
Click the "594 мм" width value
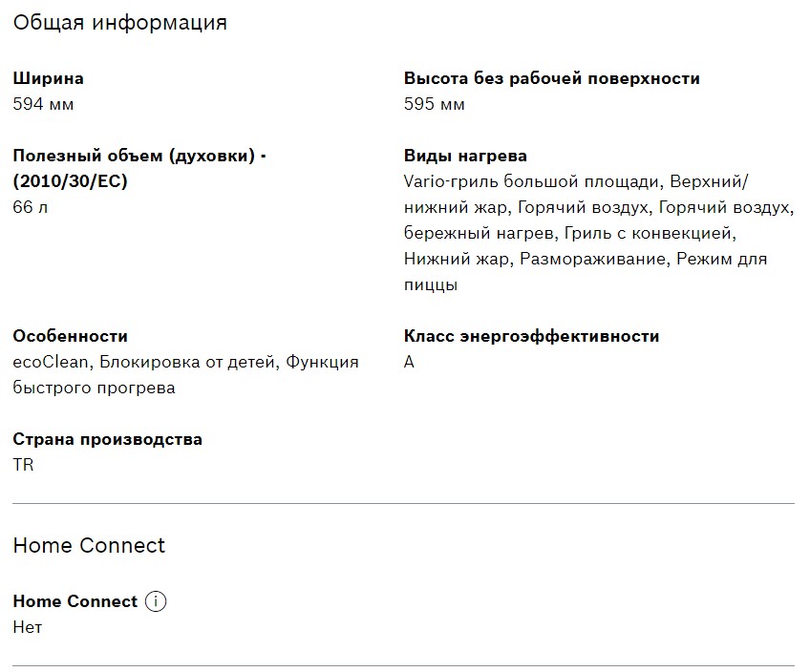coord(43,104)
